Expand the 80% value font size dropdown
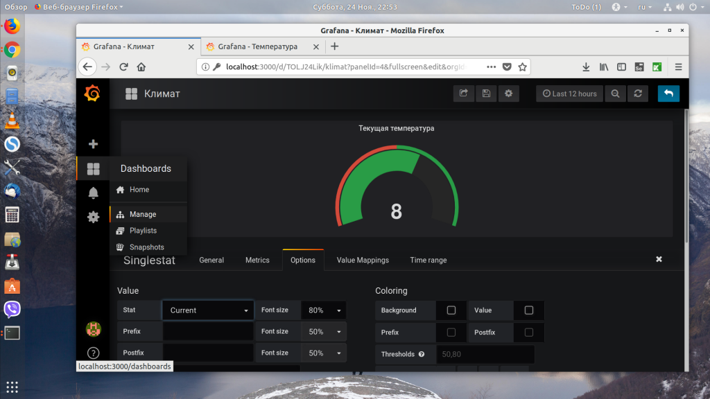This screenshot has width=710, height=399. pos(324,310)
